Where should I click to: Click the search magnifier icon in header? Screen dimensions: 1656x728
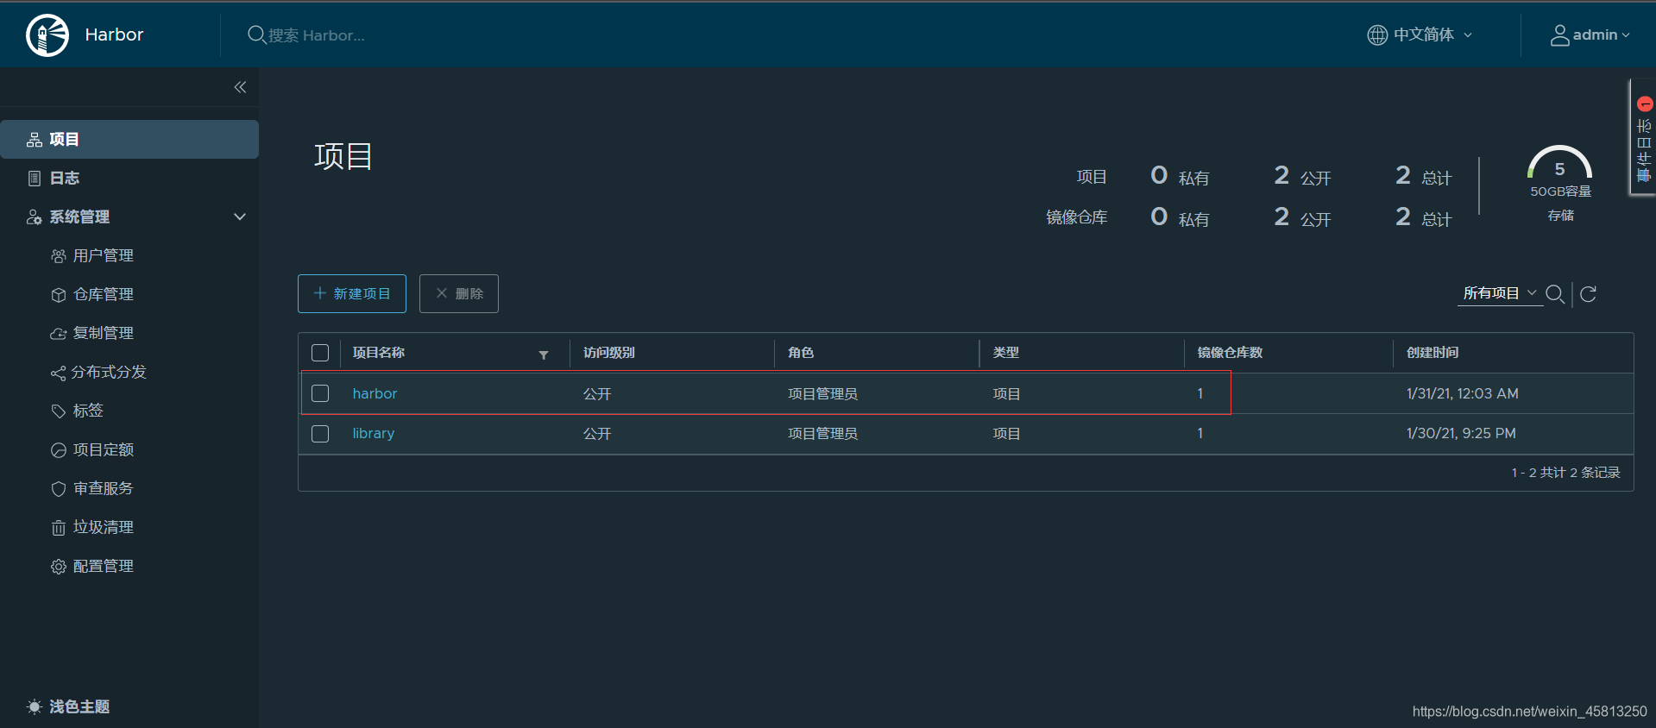click(x=256, y=35)
